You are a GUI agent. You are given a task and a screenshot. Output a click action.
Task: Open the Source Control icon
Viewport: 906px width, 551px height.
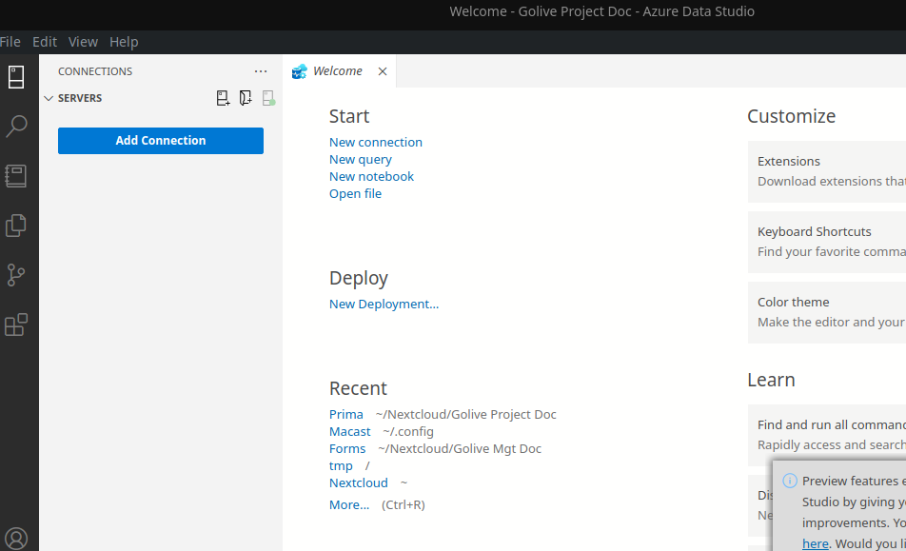(x=16, y=275)
